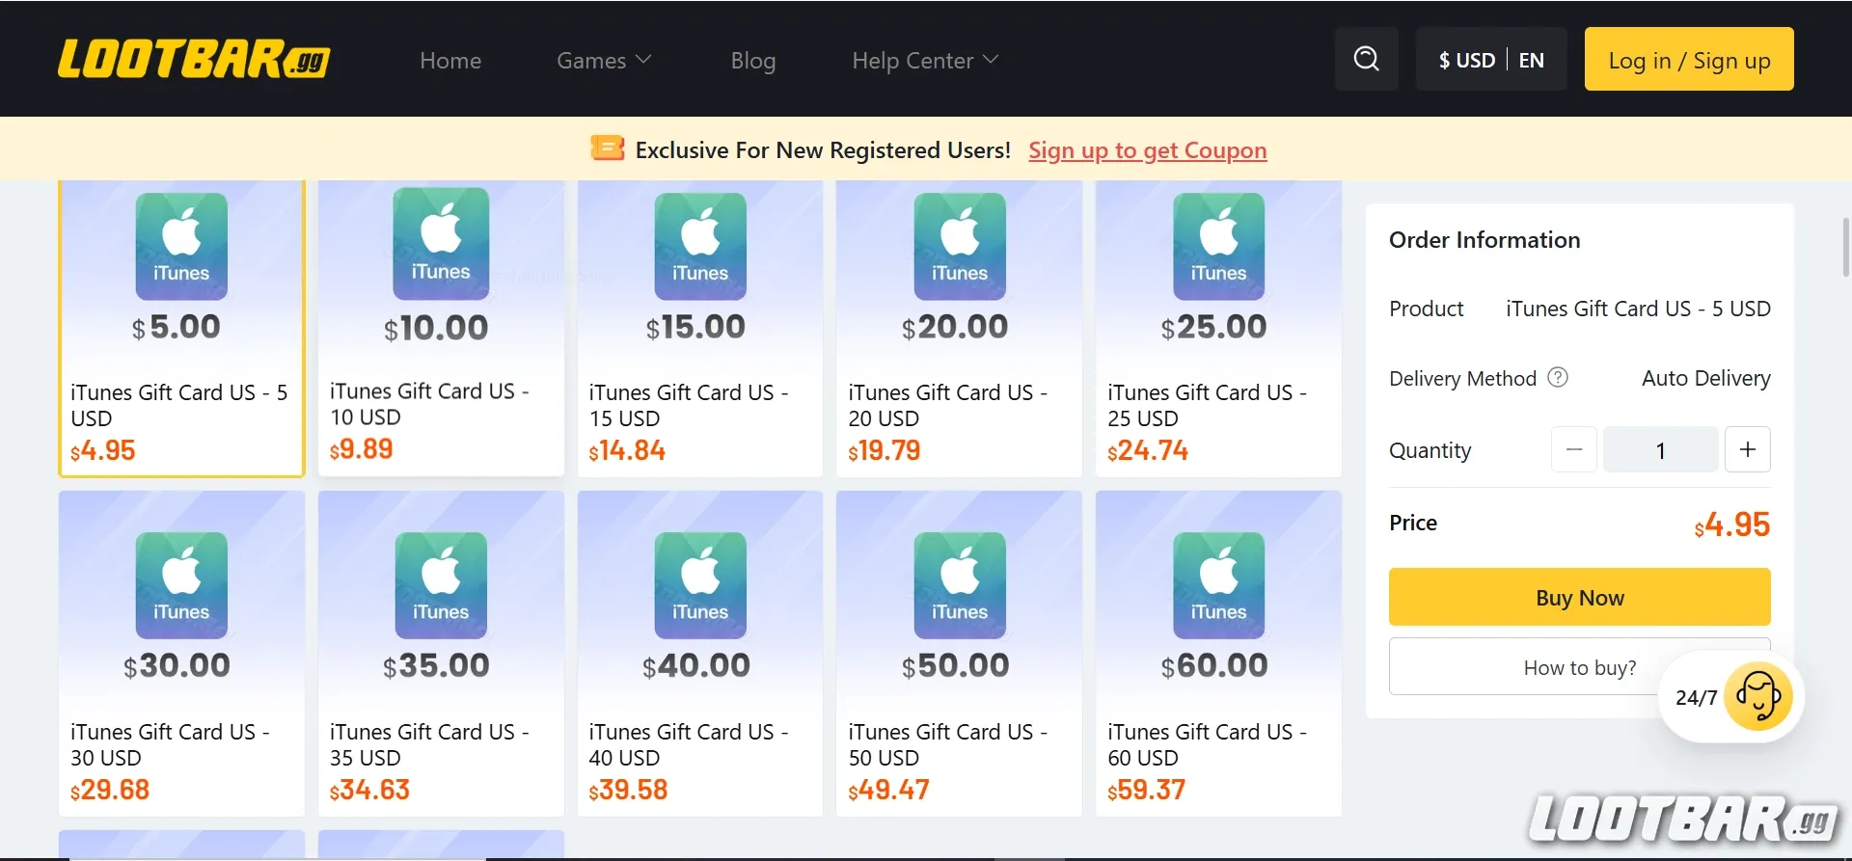Click the coupon ticket icon in banner

[607, 148]
